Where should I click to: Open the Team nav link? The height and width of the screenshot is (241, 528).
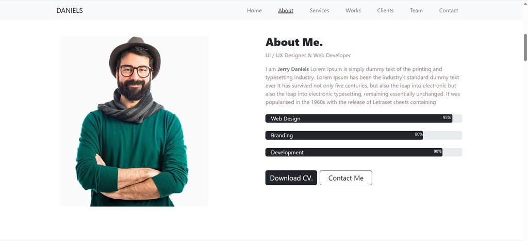tap(416, 10)
